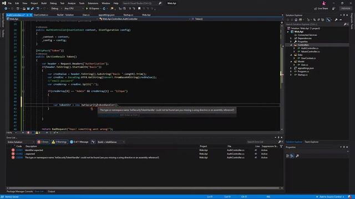Click the Properties panel wrench icon
The width and height of the screenshot is (355, 199).
pyautogui.click(x=297, y=156)
